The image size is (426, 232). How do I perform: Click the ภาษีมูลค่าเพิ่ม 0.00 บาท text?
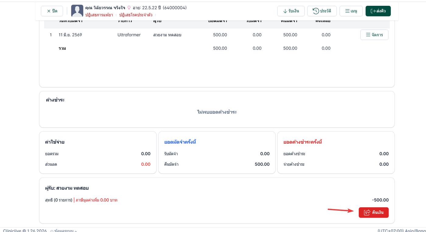tap(97, 200)
